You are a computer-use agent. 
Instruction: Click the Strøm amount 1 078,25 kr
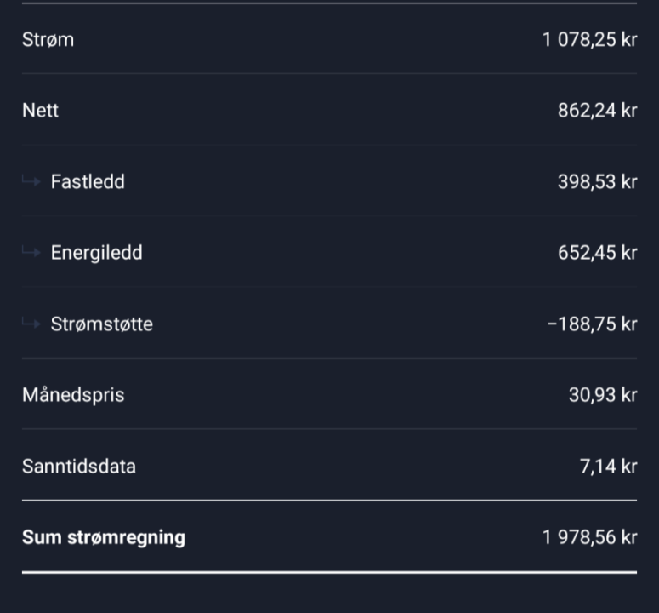coord(589,40)
